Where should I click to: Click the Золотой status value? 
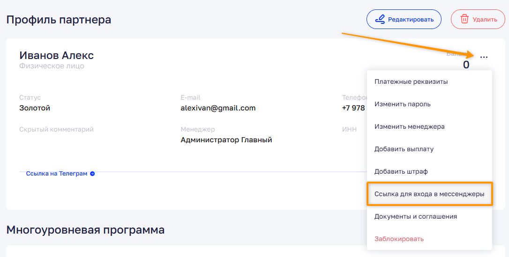click(x=35, y=108)
